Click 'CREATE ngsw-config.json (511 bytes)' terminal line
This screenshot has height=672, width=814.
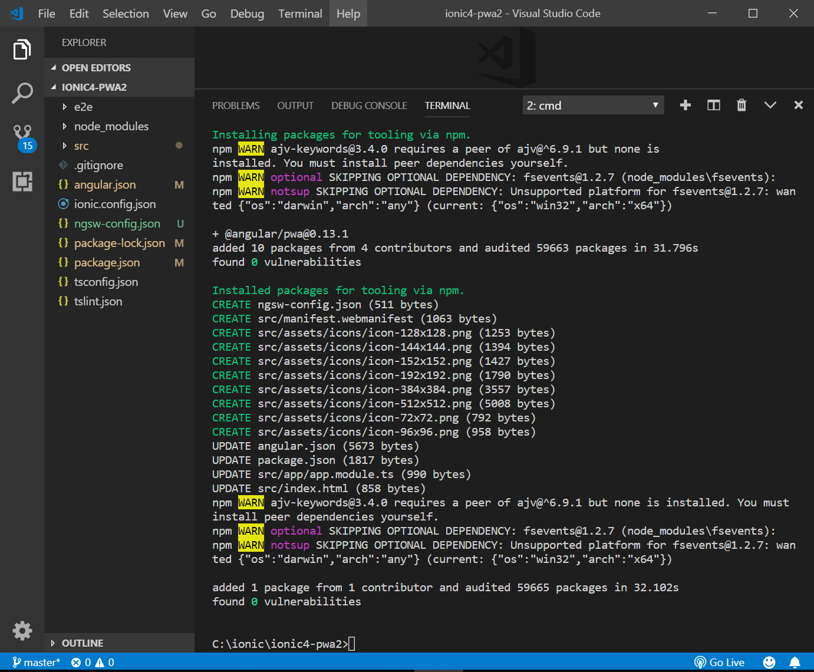(325, 305)
